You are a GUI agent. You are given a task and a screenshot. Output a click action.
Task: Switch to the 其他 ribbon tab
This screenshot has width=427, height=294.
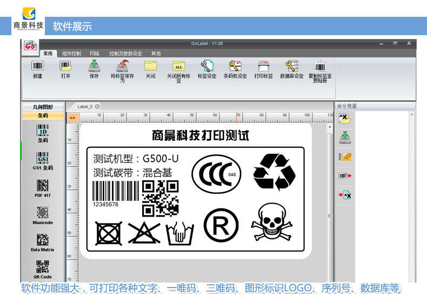pos(156,54)
